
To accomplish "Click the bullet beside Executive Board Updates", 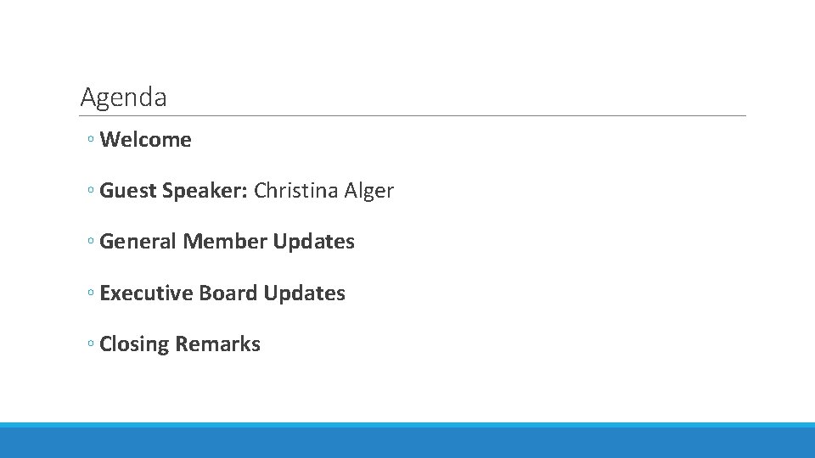I will pyautogui.click(x=91, y=293).
